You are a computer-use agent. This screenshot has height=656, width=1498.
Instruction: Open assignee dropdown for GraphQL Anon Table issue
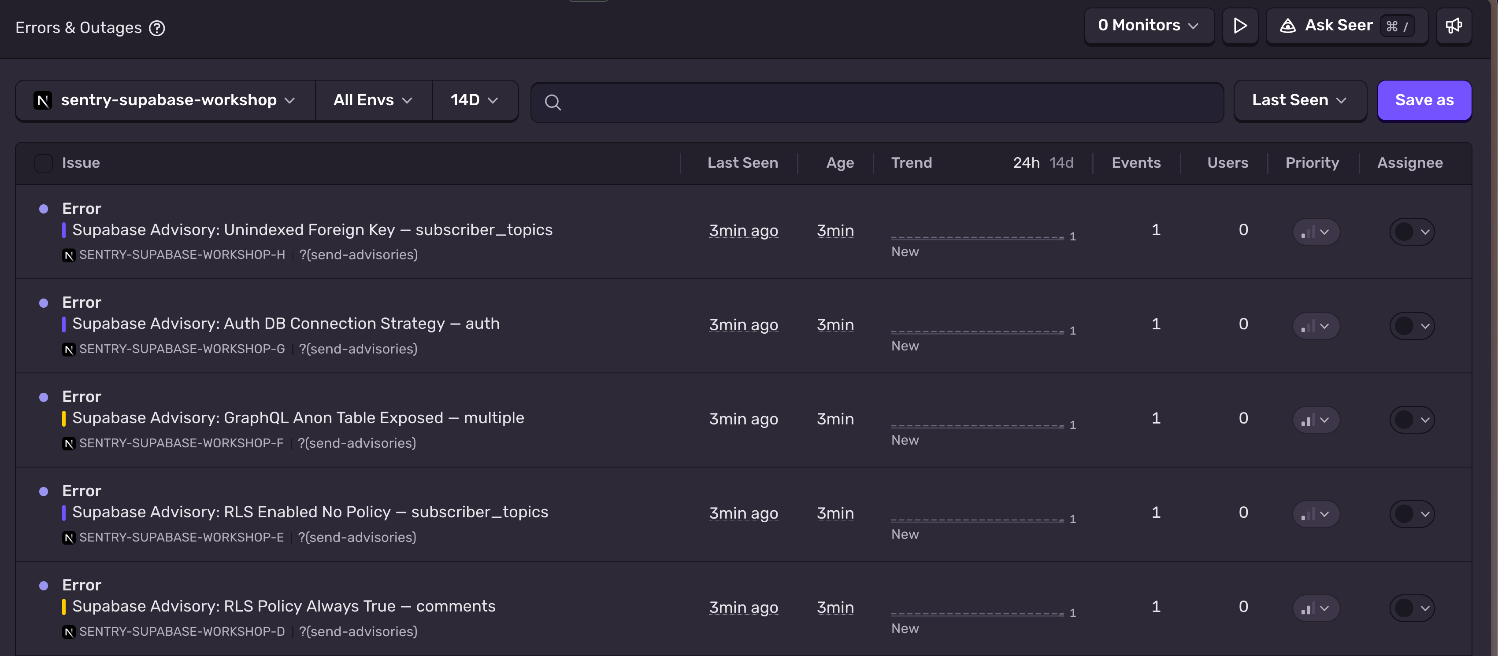(1412, 420)
